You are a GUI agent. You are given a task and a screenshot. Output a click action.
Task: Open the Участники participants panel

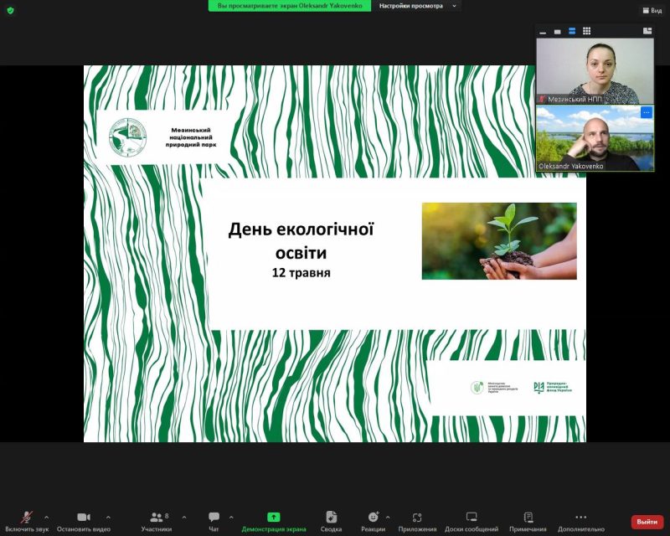156,521
